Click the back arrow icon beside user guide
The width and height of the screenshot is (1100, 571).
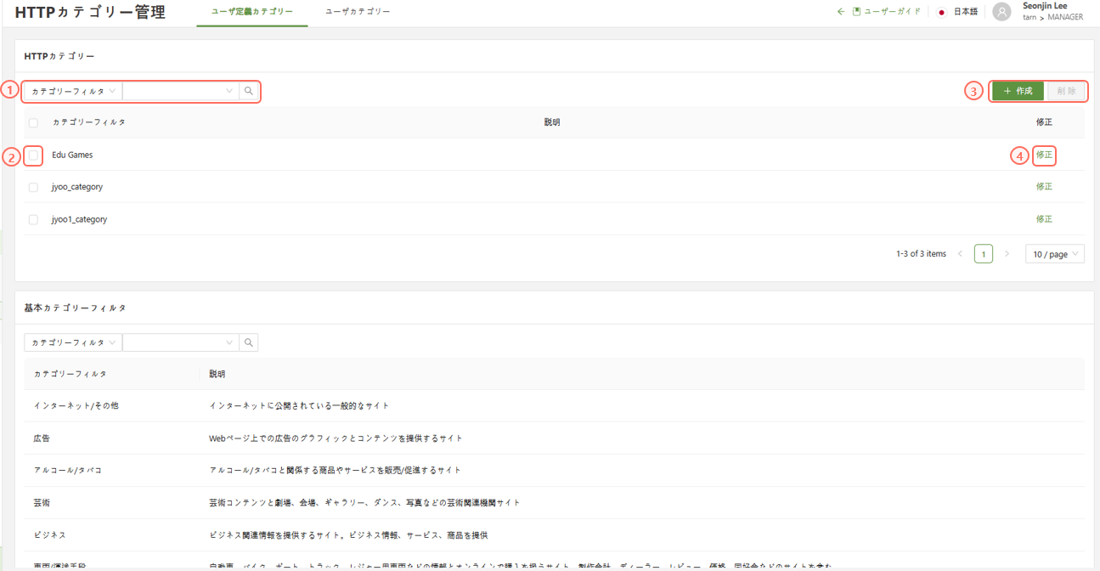pos(841,12)
